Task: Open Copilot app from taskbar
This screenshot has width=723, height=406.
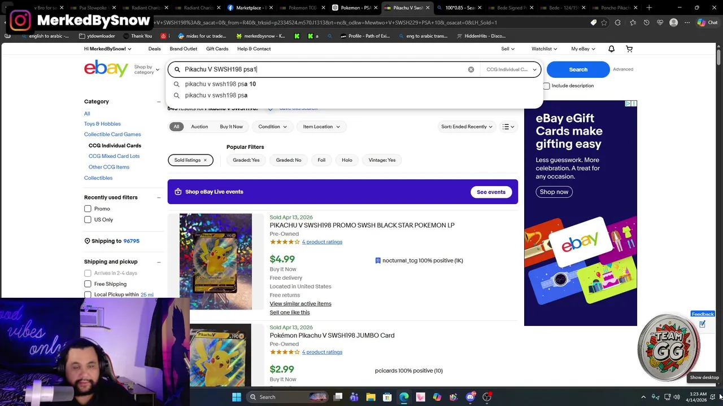Action: pyautogui.click(x=437, y=397)
